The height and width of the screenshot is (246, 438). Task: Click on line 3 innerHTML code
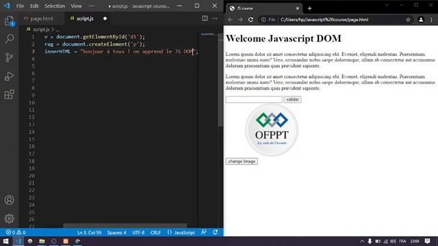121,52
